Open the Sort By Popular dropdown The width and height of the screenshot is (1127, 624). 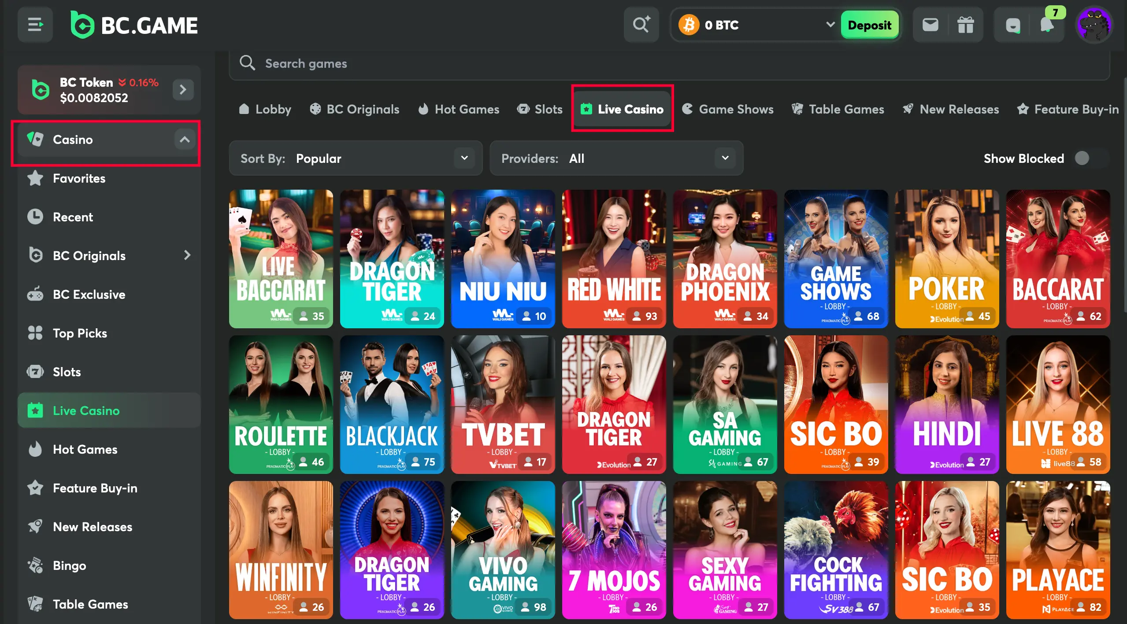pyautogui.click(x=356, y=158)
